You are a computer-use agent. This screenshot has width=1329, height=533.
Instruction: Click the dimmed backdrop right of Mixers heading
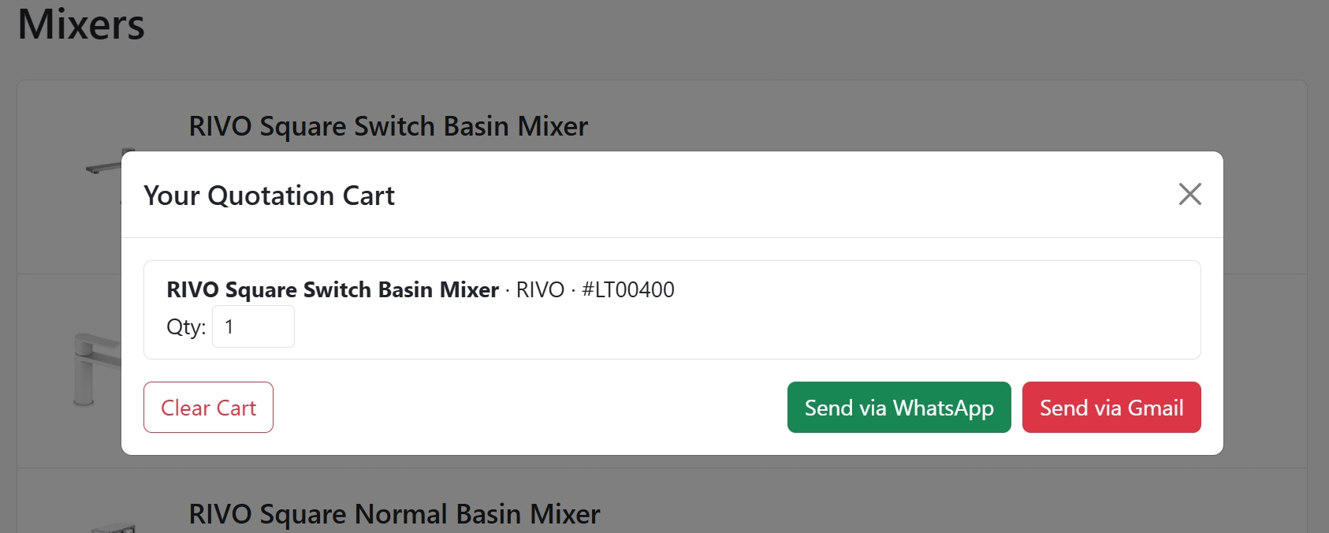709,32
